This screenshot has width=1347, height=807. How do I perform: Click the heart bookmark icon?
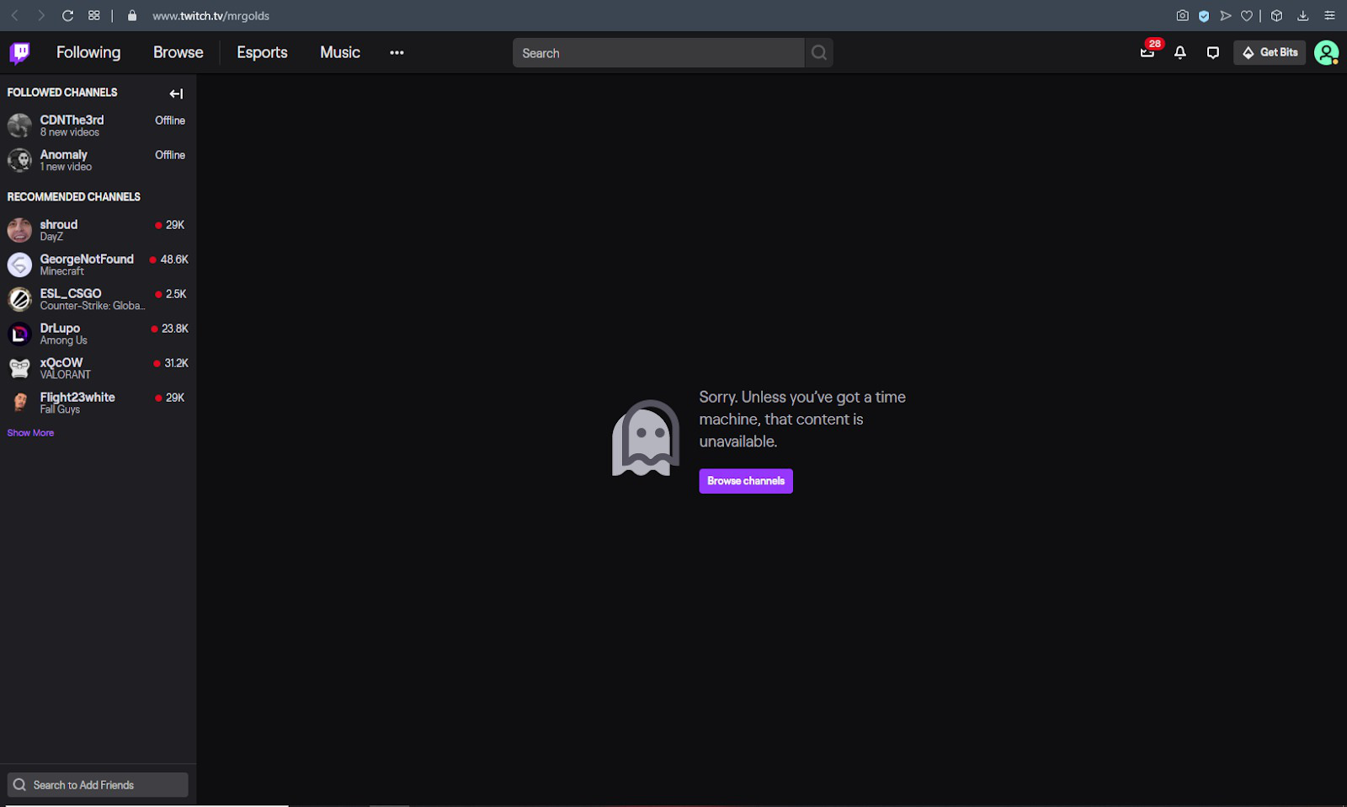click(x=1247, y=15)
